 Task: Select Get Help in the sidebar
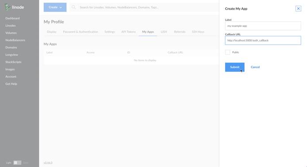point(11,84)
